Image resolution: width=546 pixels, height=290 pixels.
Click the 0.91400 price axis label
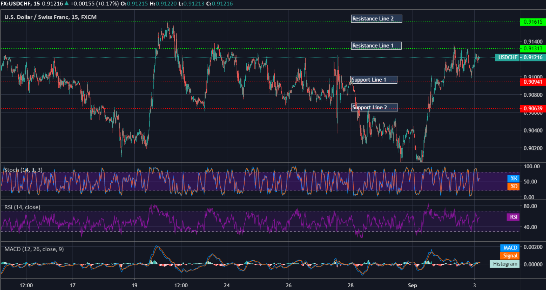tap(533, 42)
